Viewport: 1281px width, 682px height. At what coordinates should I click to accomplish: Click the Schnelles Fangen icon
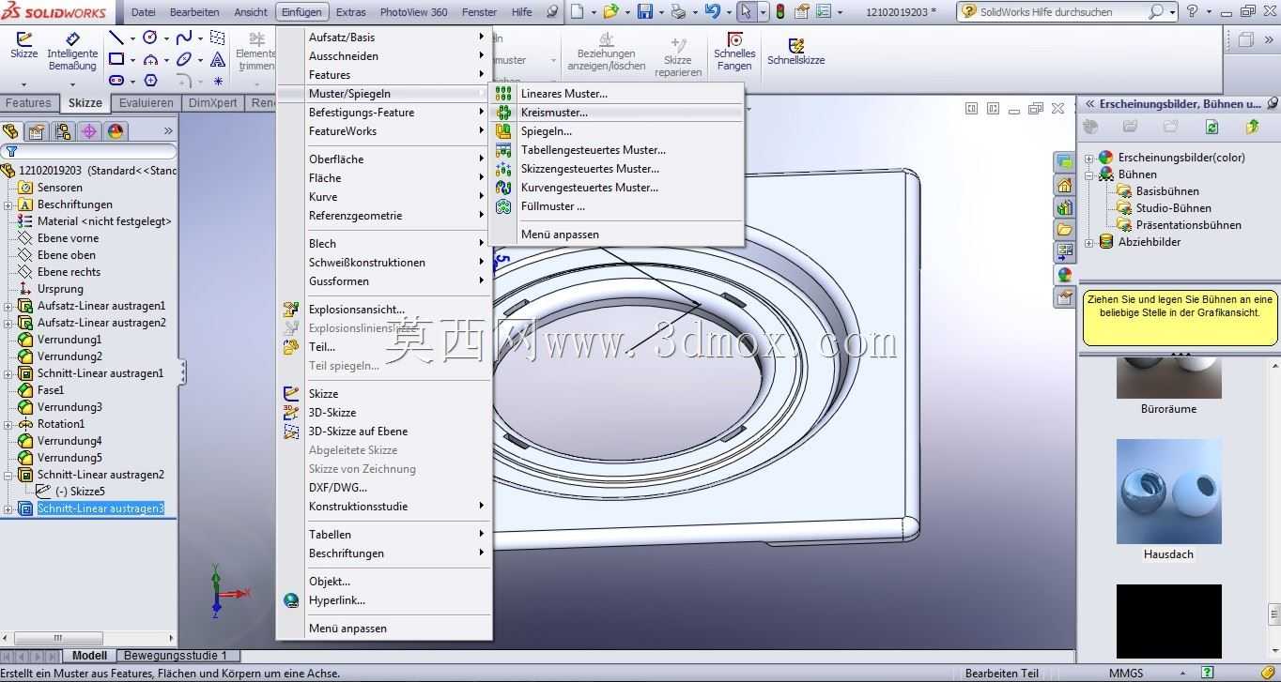(734, 40)
